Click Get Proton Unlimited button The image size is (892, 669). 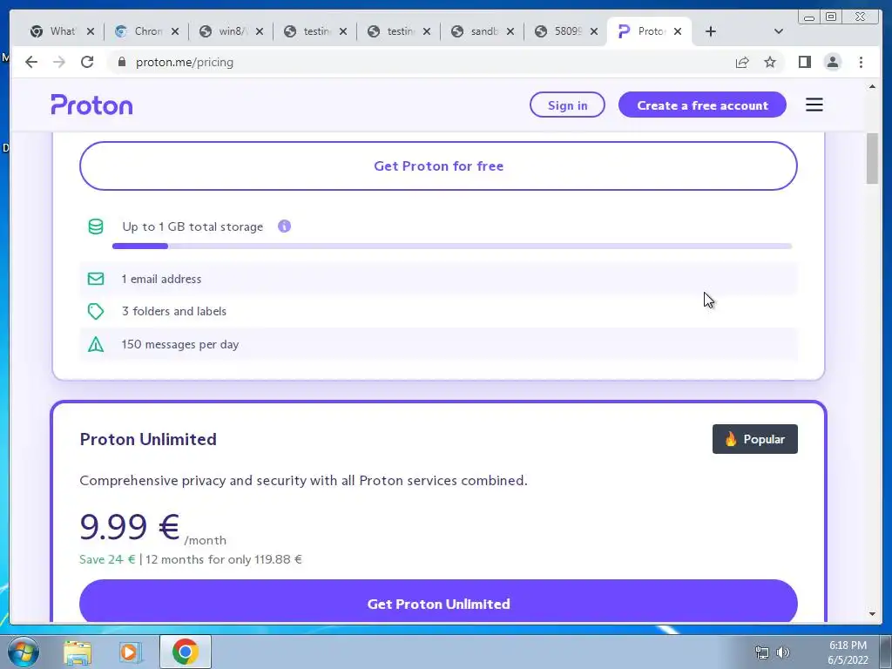[x=438, y=603]
